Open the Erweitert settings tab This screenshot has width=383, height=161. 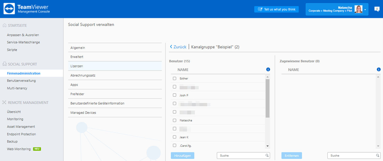[x=115, y=57]
